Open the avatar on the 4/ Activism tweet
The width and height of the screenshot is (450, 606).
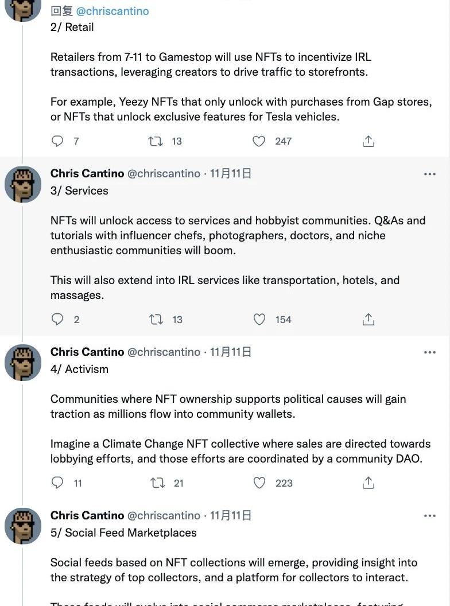tap(23, 363)
